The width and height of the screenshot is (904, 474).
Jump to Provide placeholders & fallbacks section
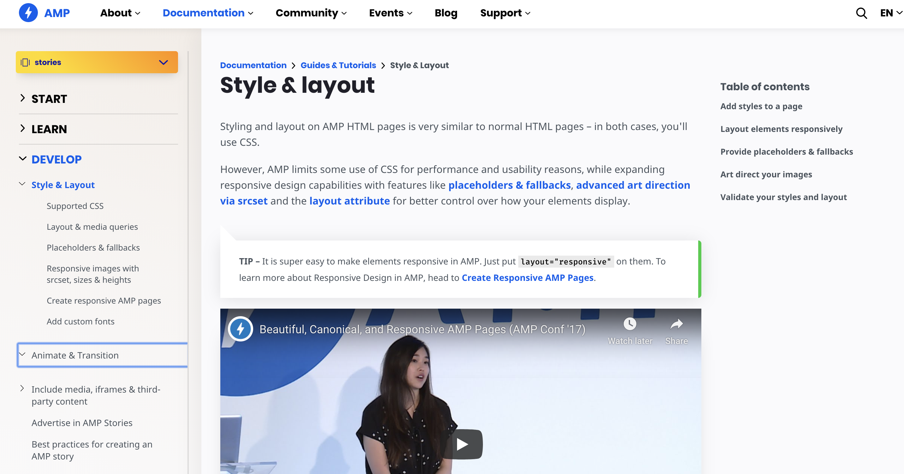[x=787, y=151]
